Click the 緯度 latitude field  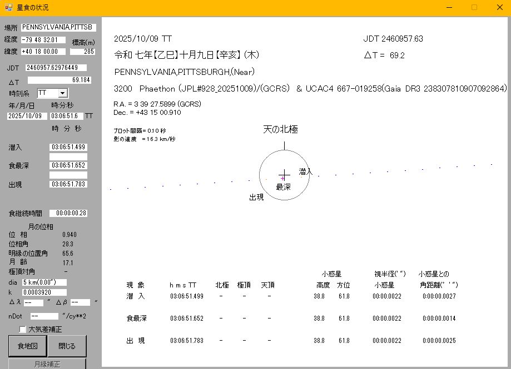click(x=43, y=52)
